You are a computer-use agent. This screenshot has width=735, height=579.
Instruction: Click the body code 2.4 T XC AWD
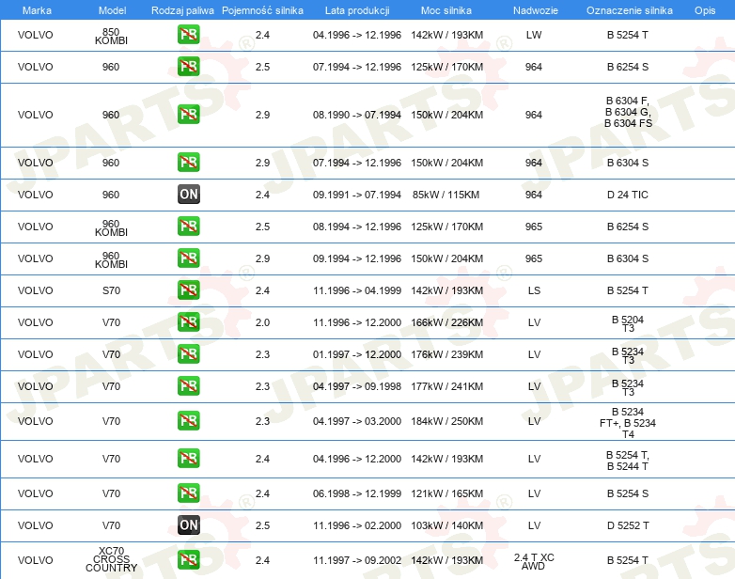point(534,561)
